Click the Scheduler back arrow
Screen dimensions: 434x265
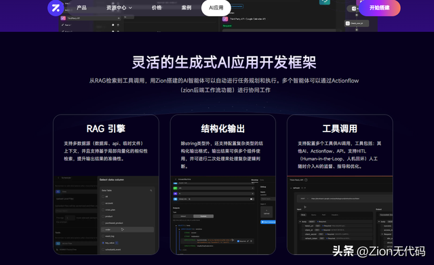58,178
